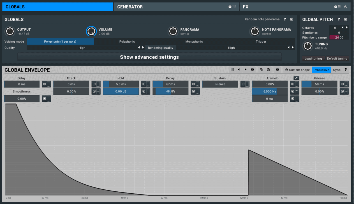This screenshot has height=204, width=354.
Task: Load next Global Envelope preset
Action: click(246, 70)
